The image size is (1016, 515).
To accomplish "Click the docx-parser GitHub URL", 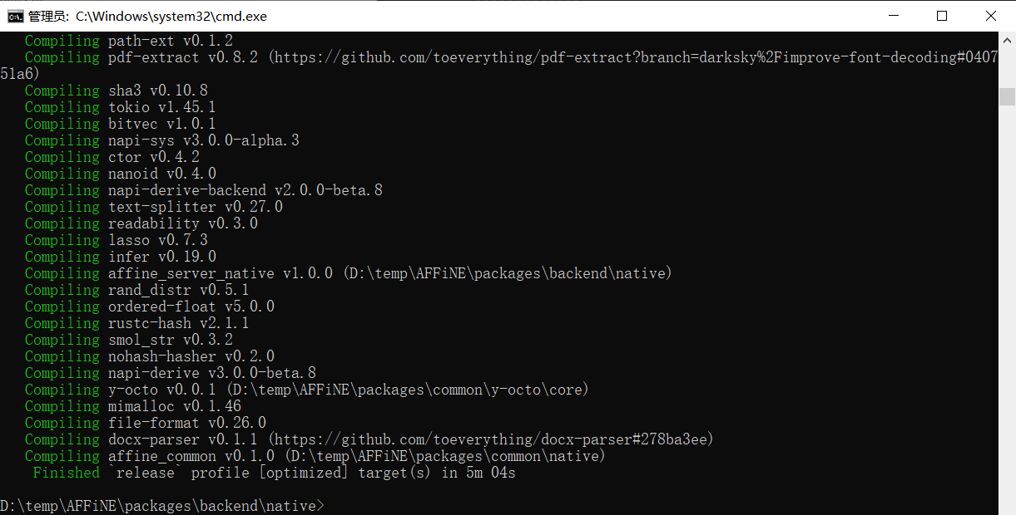I will (x=491, y=439).
